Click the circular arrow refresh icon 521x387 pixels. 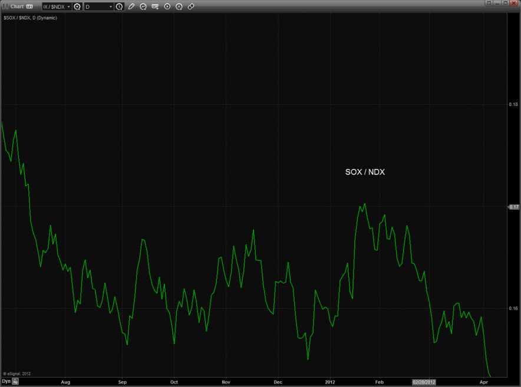click(143, 6)
